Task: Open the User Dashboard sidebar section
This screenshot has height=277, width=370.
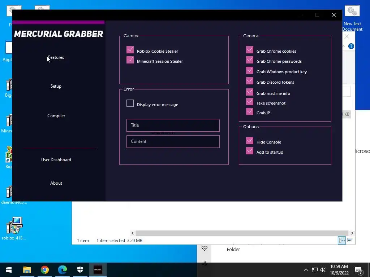Action: click(56, 160)
